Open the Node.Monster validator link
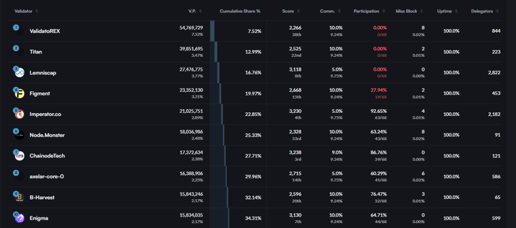Viewport: 516px width, 228px height. [47, 135]
